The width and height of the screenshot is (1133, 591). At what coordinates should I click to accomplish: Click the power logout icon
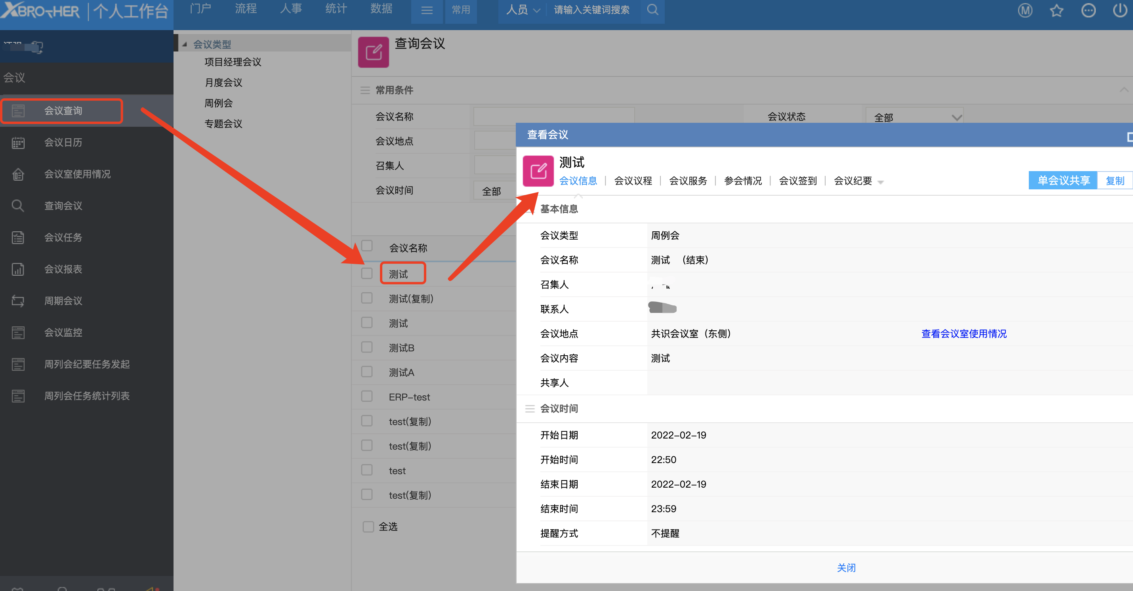coord(1120,11)
